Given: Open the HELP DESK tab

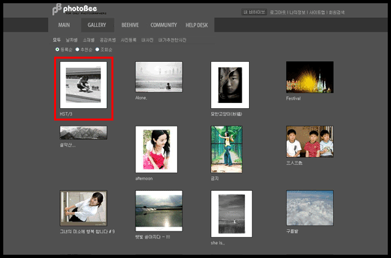Looking at the screenshot, I should pos(197,25).
